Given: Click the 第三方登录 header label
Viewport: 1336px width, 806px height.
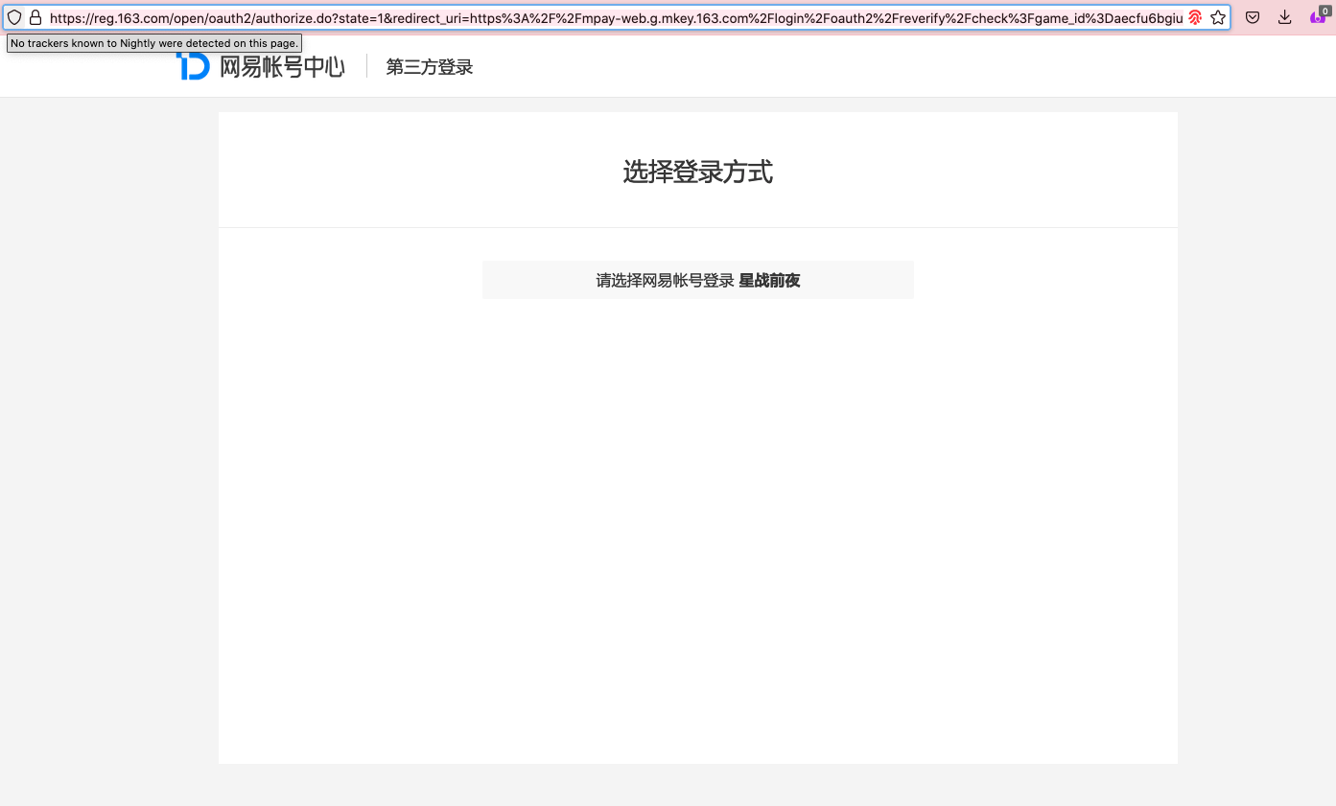Looking at the screenshot, I should (430, 67).
